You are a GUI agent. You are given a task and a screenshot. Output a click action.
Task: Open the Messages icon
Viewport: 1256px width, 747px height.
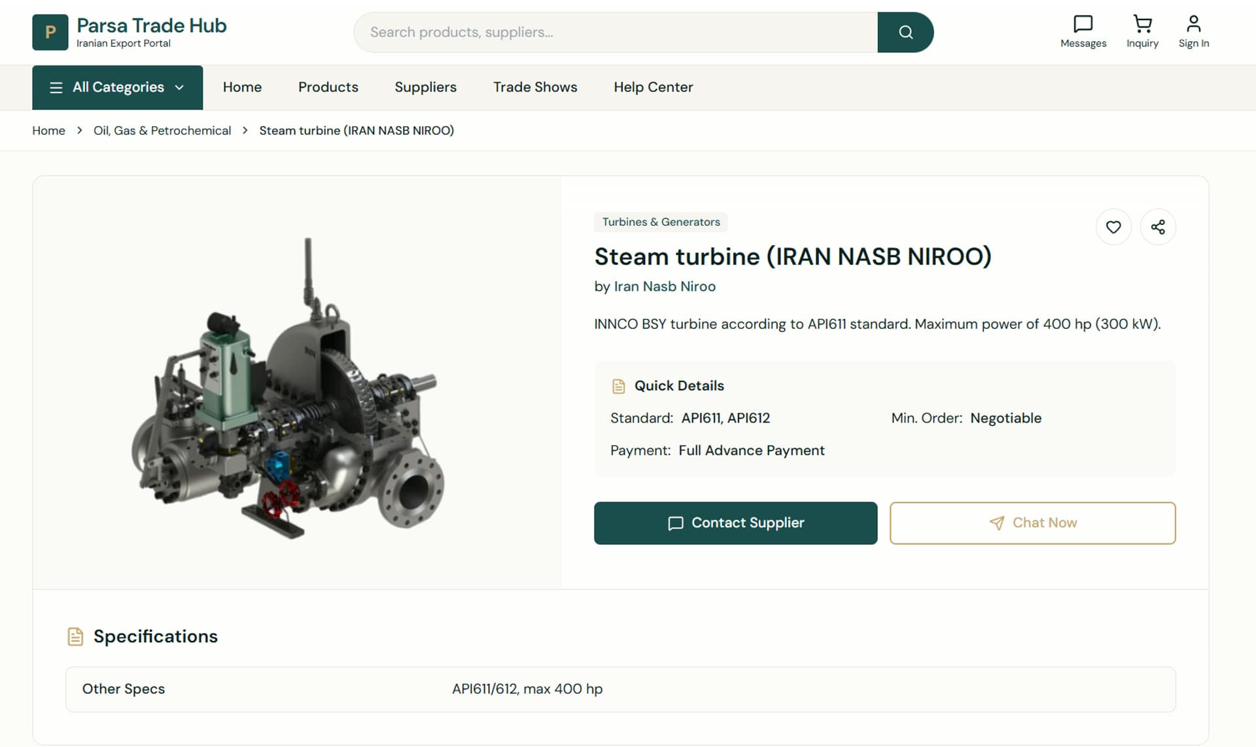point(1083,32)
